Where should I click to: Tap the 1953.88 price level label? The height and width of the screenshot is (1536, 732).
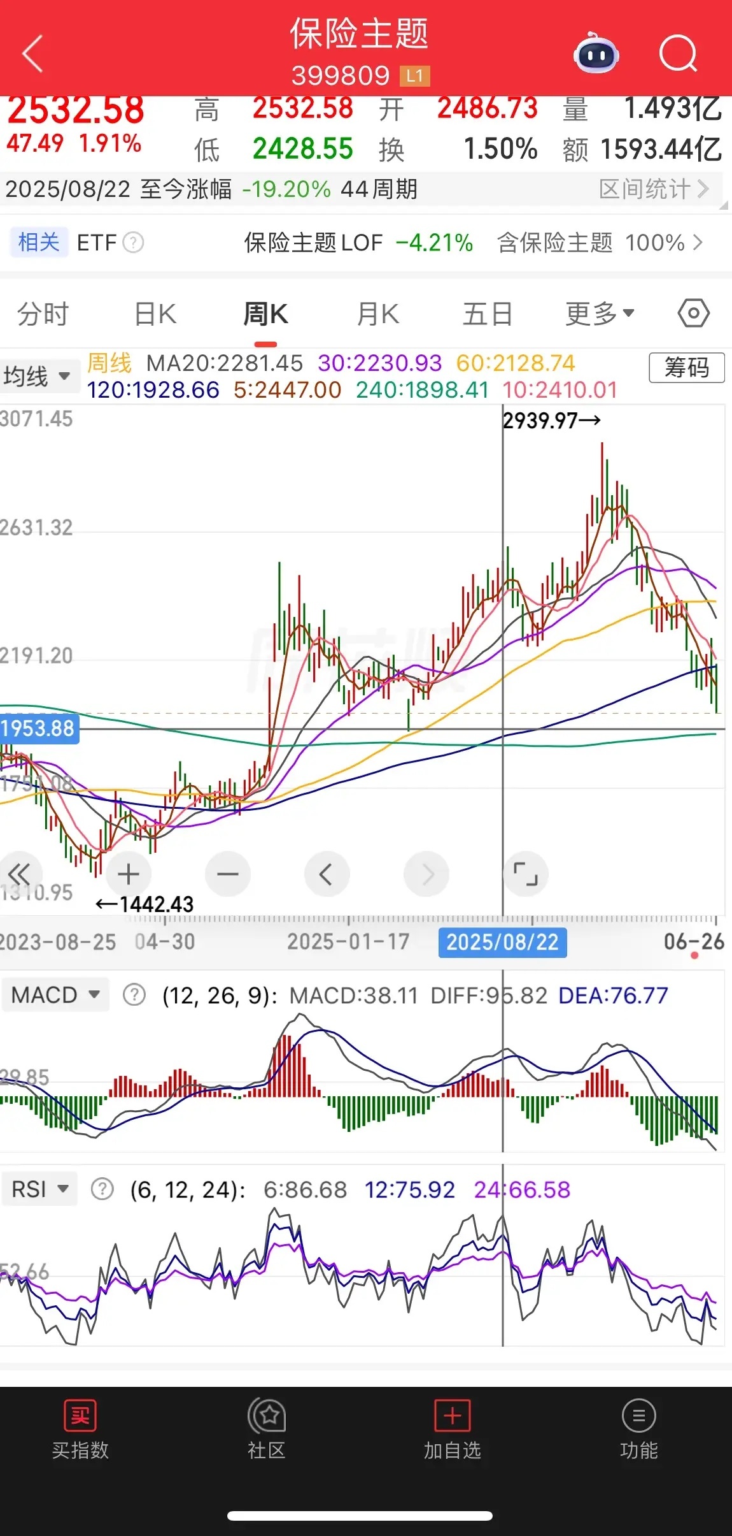[39, 728]
